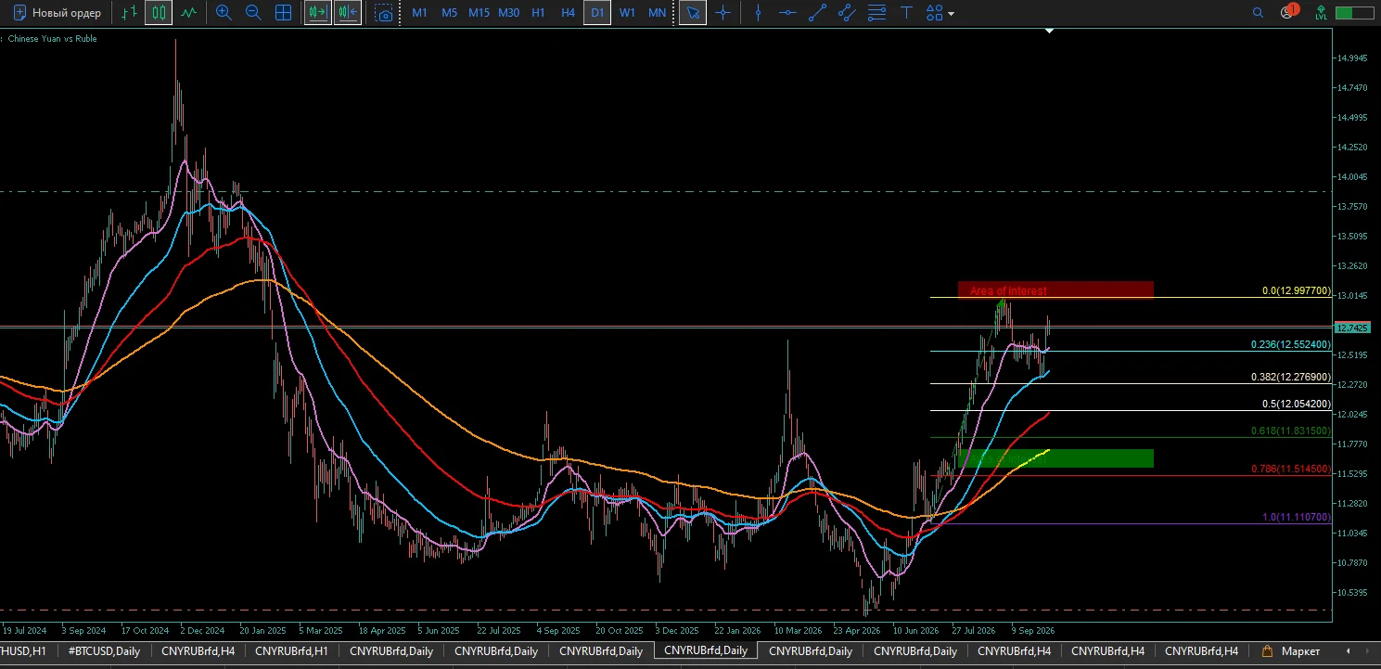This screenshot has height=669, width=1381.
Task: Switch to the M30 timeframe
Action: coord(508,13)
